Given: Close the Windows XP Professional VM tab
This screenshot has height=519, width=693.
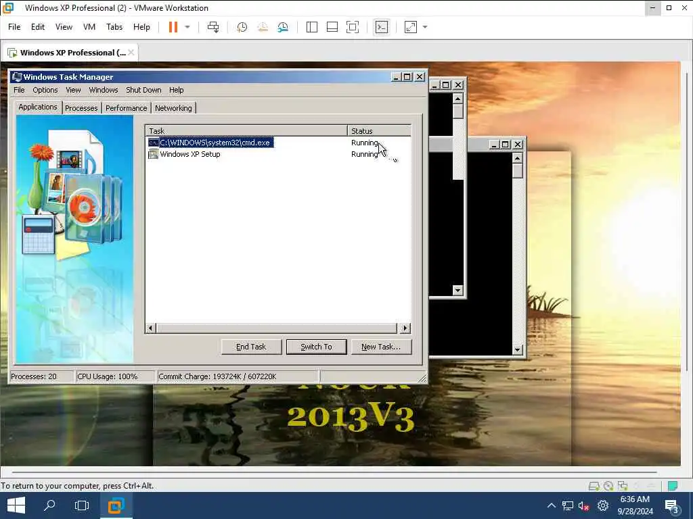Looking at the screenshot, I should 131,53.
